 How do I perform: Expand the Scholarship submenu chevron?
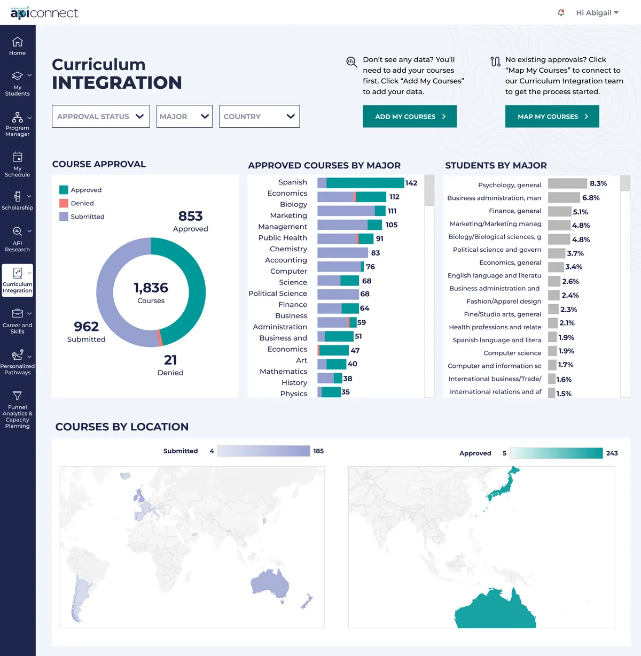click(29, 196)
